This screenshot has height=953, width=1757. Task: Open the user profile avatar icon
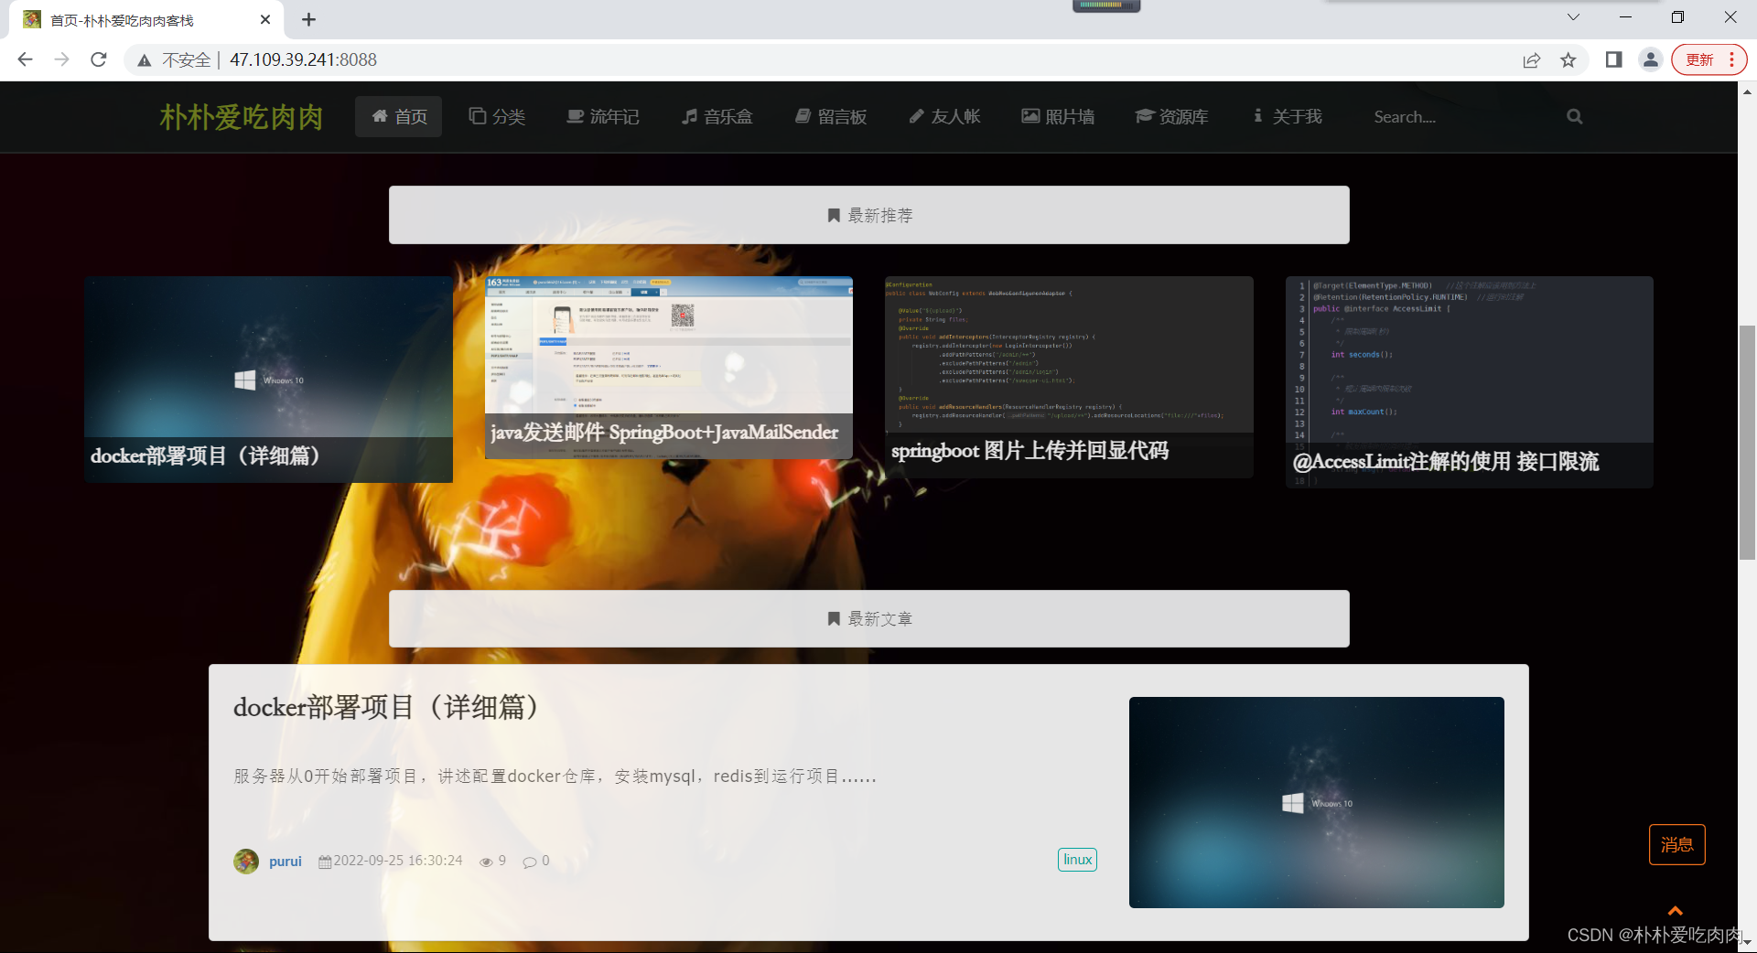click(x=1650, y=59)
